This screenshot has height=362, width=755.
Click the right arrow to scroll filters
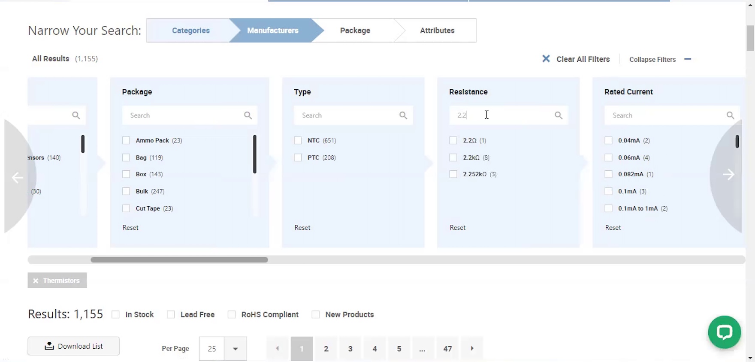point(728,175)
